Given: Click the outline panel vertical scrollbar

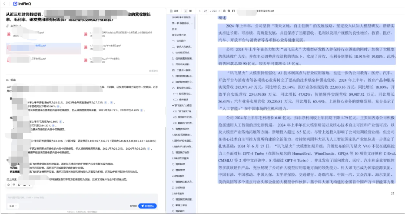Looking at the screenshot, I should (x=195, y=23).
